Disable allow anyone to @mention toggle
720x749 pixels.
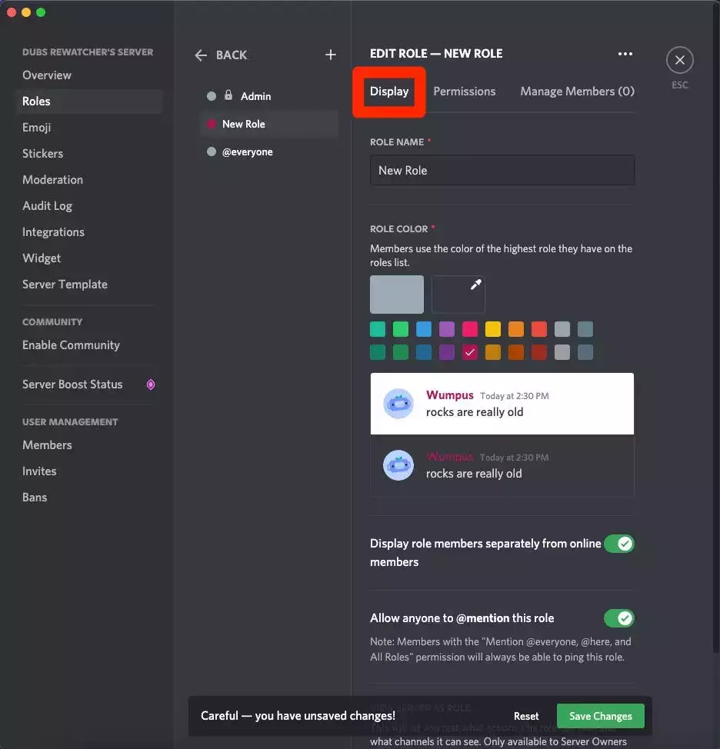coord(618,618)
